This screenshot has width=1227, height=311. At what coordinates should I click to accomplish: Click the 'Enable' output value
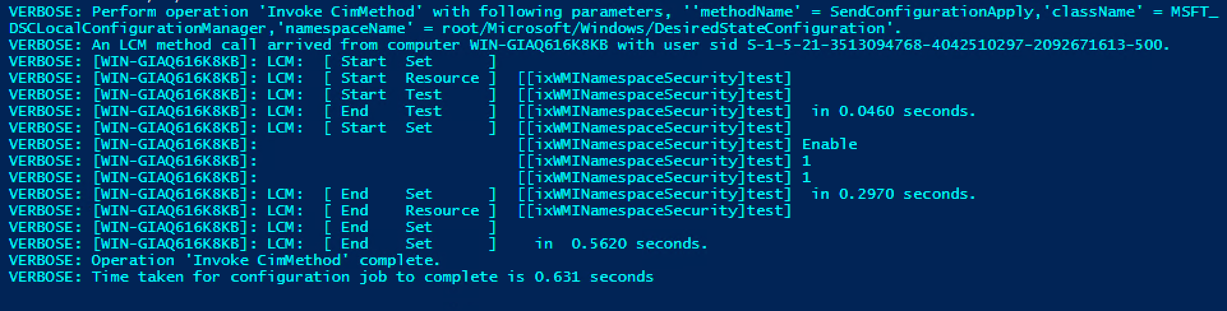[829, 144]
